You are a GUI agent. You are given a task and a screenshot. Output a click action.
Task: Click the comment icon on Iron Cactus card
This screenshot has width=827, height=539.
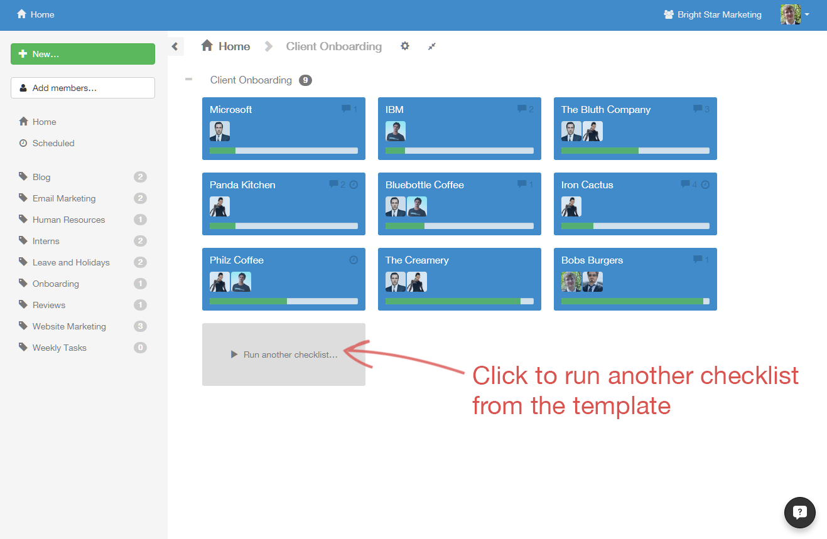[x=685, y=184]
